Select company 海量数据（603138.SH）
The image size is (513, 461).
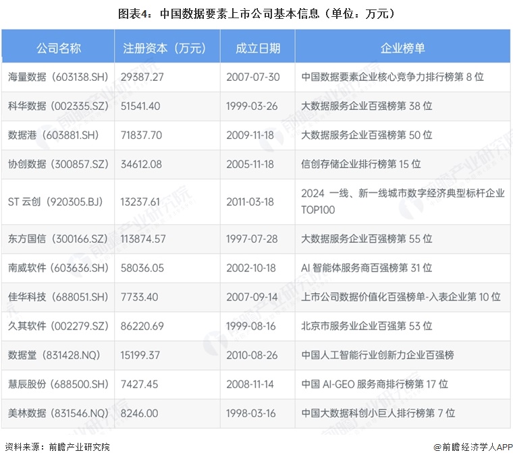tap(58, 77)
